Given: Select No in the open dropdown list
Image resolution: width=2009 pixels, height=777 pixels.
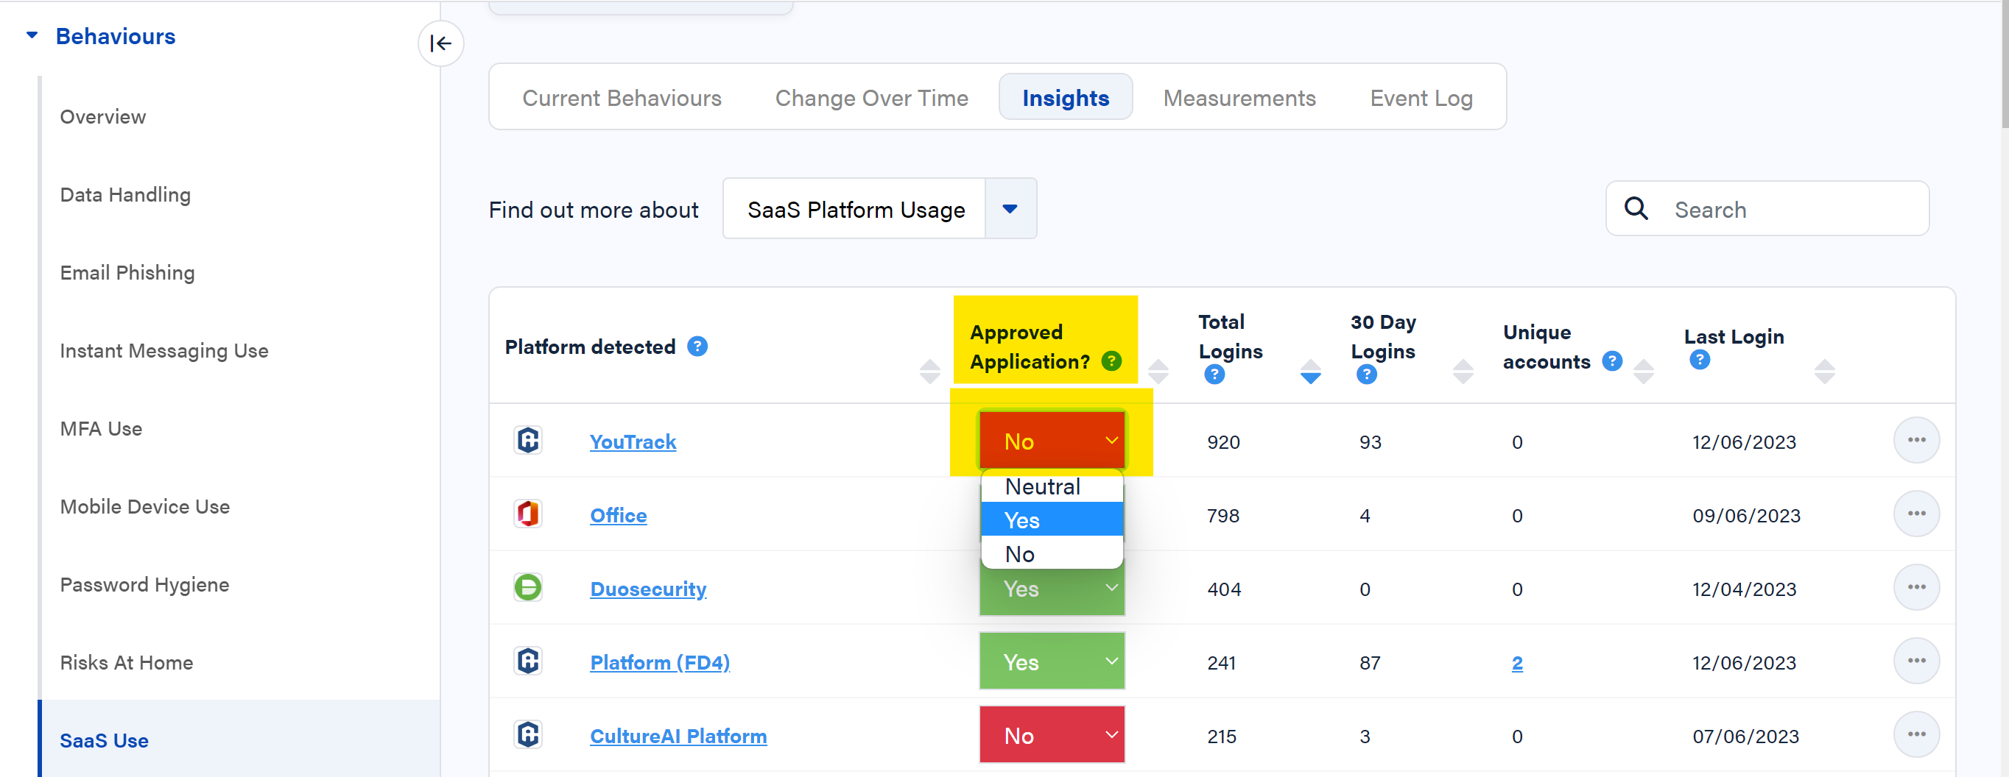Looking at the screenshot, I should click(x=1052, y=553).
